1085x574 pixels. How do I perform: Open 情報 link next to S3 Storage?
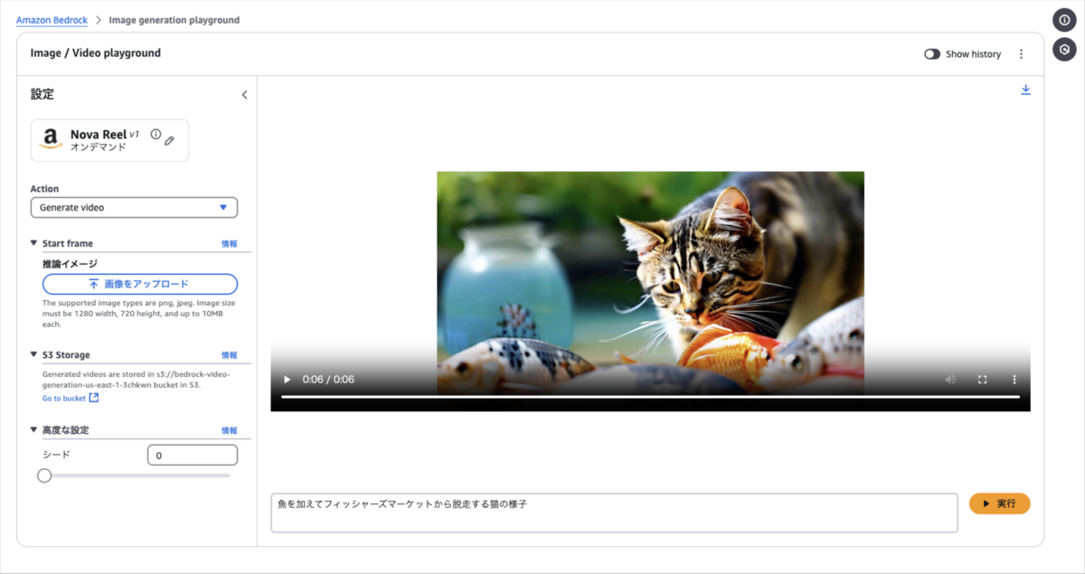(x=230, y=355)
